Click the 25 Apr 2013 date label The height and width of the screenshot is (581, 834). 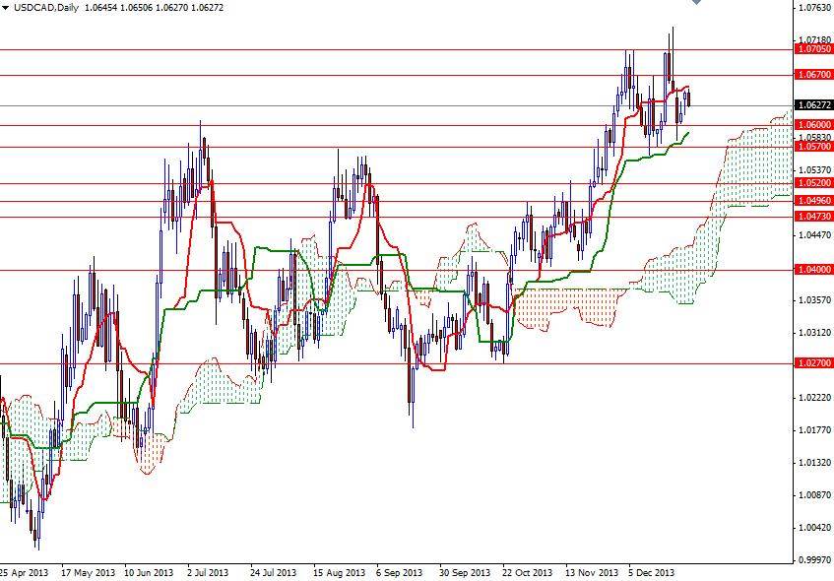25,572
